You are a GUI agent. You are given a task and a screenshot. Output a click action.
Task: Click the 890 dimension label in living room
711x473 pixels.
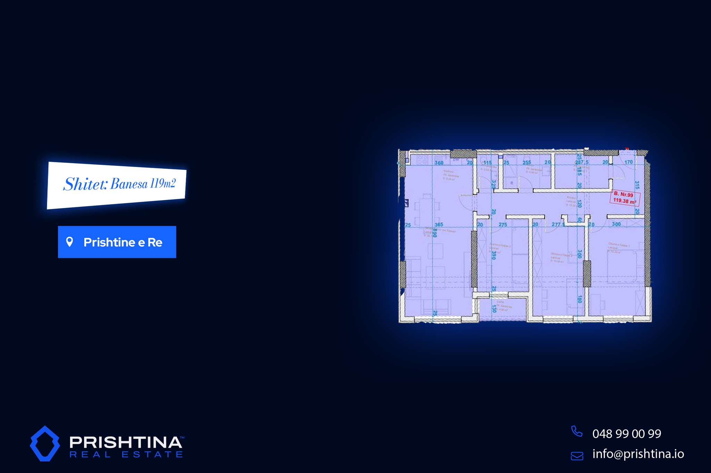tap(434, 233)
